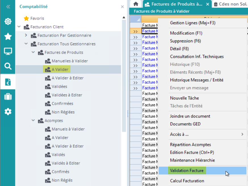The width and height of the screenshot is (248, 186).
Task: Open the gear settings sidebar icon
Action: [8, 112]
